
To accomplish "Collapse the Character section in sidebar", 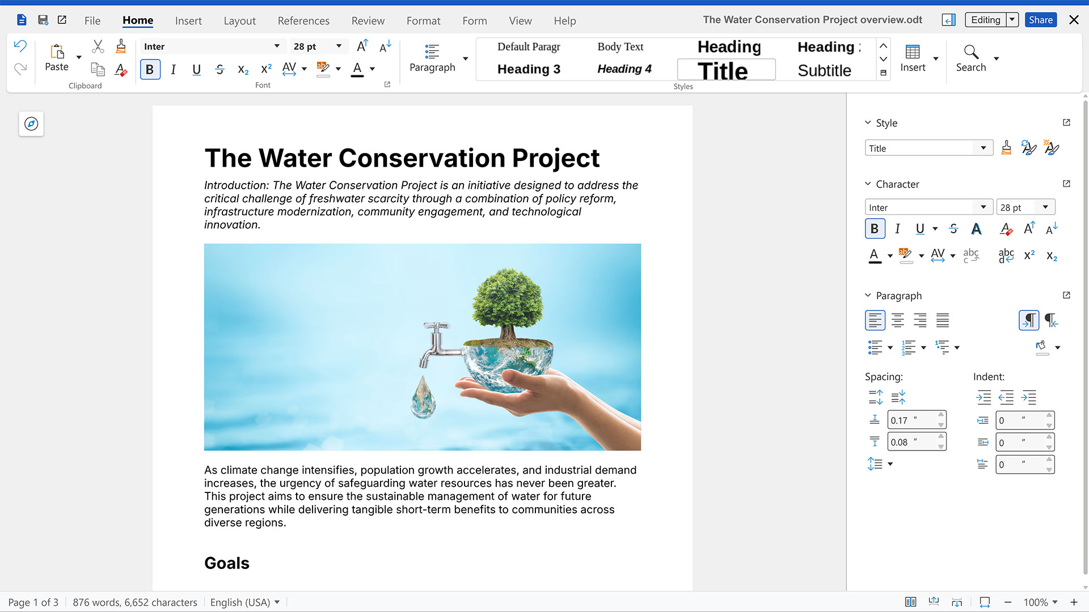I will (x=868, y=184).
